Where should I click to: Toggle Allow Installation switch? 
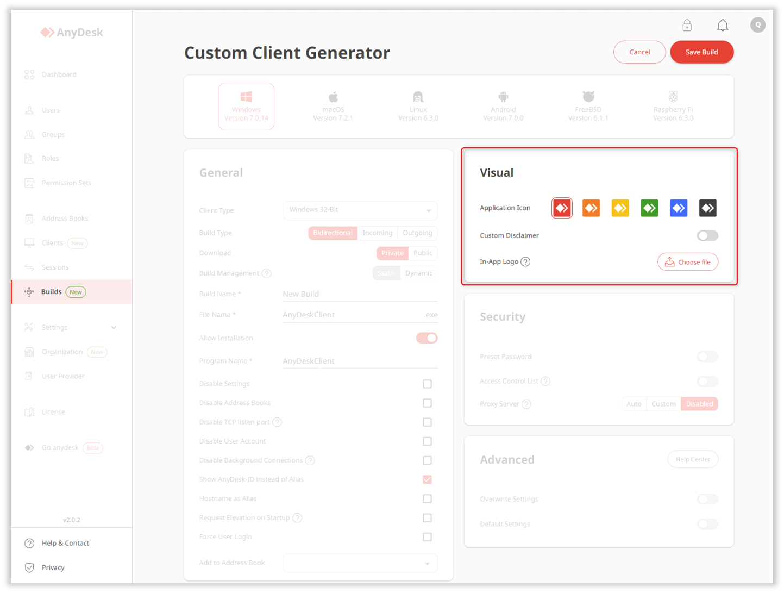tap(427, 338)
